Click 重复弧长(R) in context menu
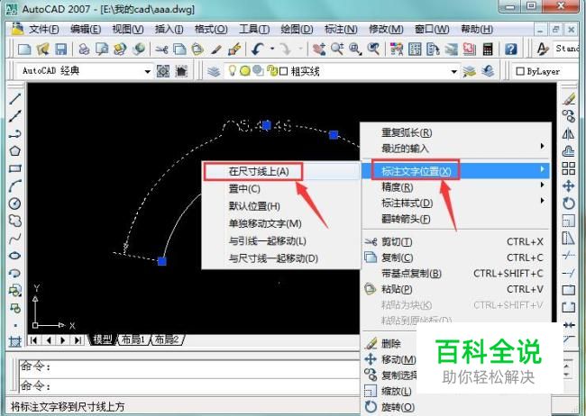The width and height of the screenshot is (586, 416). [407, 132]
